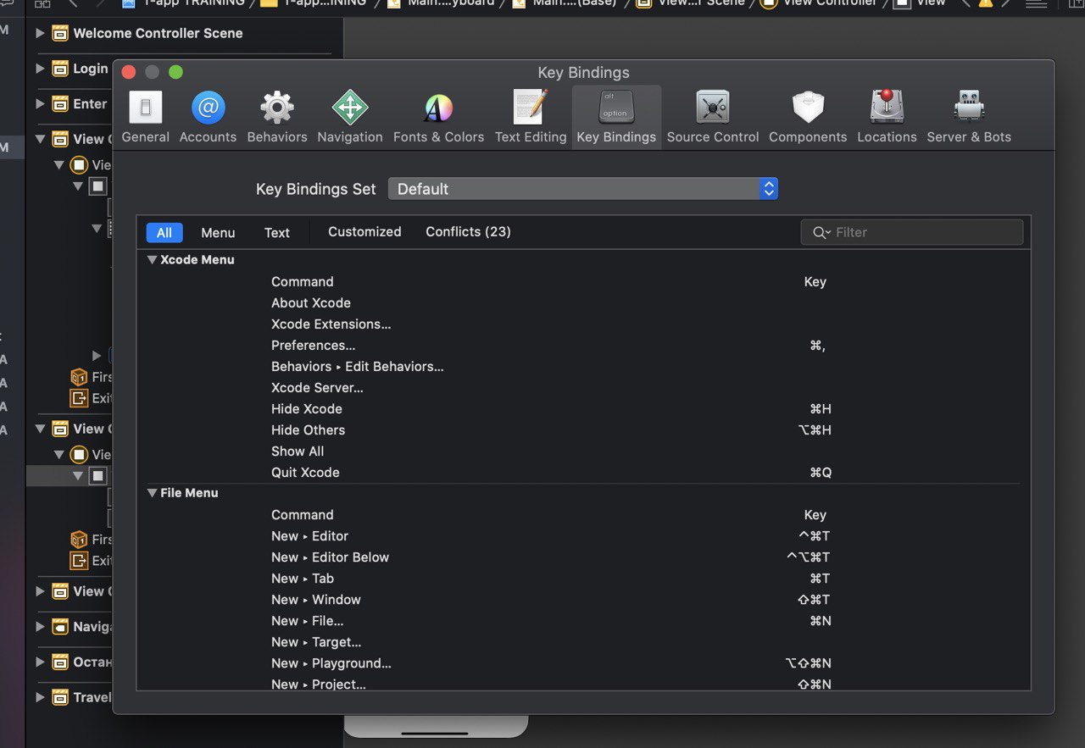This screenshot has width=1085, height=748.
Task: Expand the Travel… scene triangle
Action: pos(40,697)
